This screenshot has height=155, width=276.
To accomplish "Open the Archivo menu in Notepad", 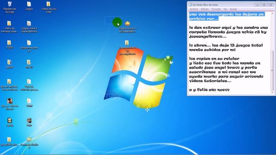I will (x=194, y=9).
